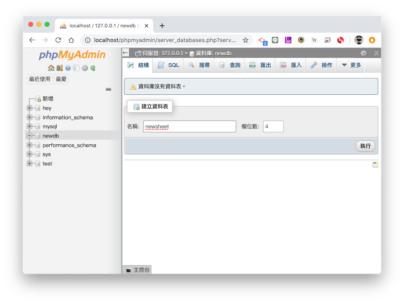Expand the performance_schema database node
This screenshot has width=404, height=304.
tap(29, 145)
